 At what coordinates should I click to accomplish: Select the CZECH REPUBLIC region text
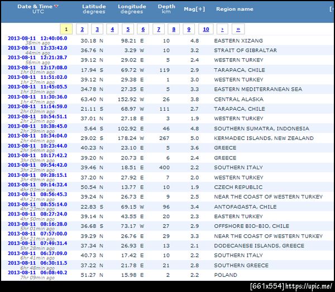(238, 187)
